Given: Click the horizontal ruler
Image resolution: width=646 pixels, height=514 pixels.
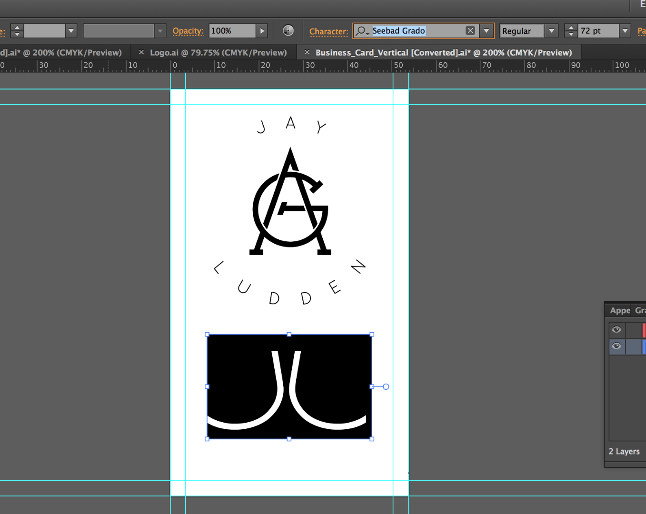Looking at the screenshot, I should click(323, 66).
